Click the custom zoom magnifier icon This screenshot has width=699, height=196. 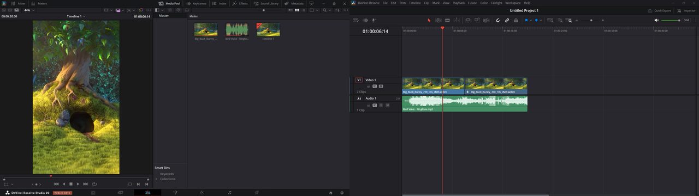click(569, 20)
